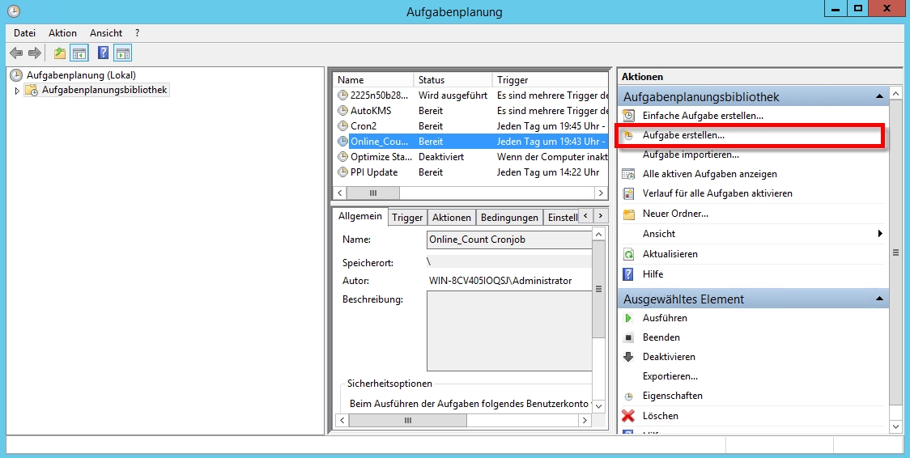
Task: Click the back arrow toolbar icon
Action: [x=16, y=53]
